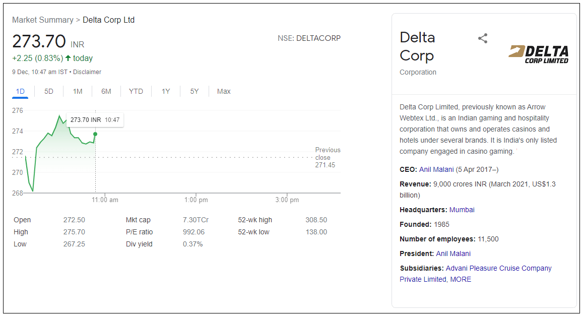Viewport: 582px width, 316px height.
Task: Open Anil Malani CEO link
Action: point(436,170)
